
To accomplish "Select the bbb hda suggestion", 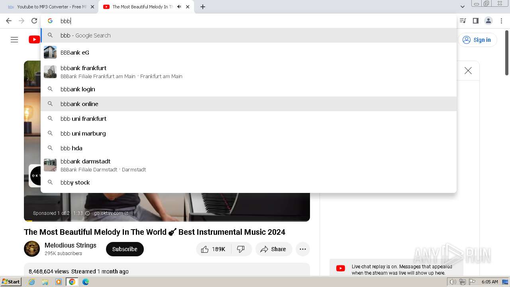I will [x=249, y=148].
